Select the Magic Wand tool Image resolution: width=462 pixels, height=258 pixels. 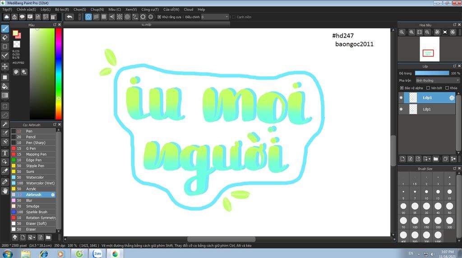[5, 124]
